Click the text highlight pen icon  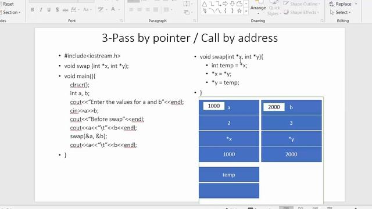[x=101, y=9]
